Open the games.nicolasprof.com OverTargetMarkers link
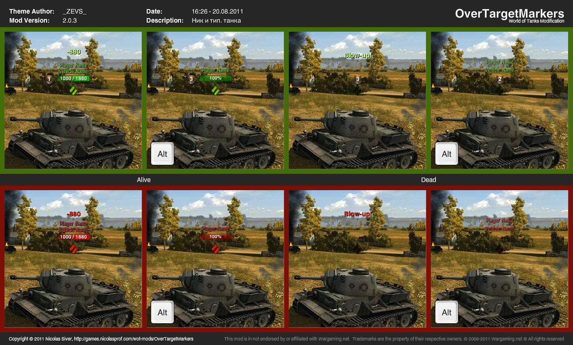The width and height of the screenshot is (573, 345). pyautogui.click(x=134, y=339)
